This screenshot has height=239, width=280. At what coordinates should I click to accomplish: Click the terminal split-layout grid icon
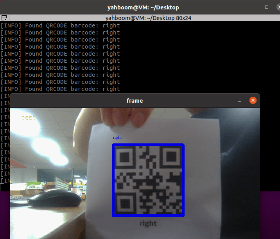4,18
